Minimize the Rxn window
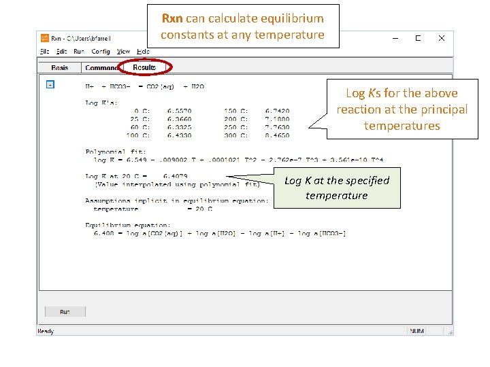This screenshot has height=367, width=490. point(395,38)
